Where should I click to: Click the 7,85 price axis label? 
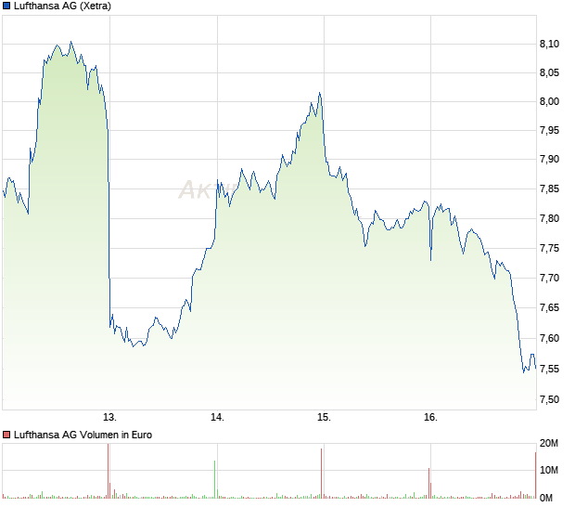tap(549, 189)
